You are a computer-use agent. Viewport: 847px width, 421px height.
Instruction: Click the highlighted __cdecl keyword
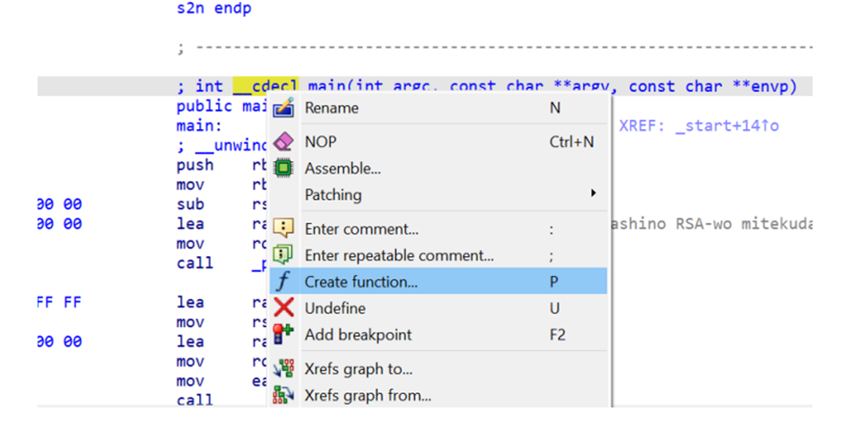click(x=265, y=86)
